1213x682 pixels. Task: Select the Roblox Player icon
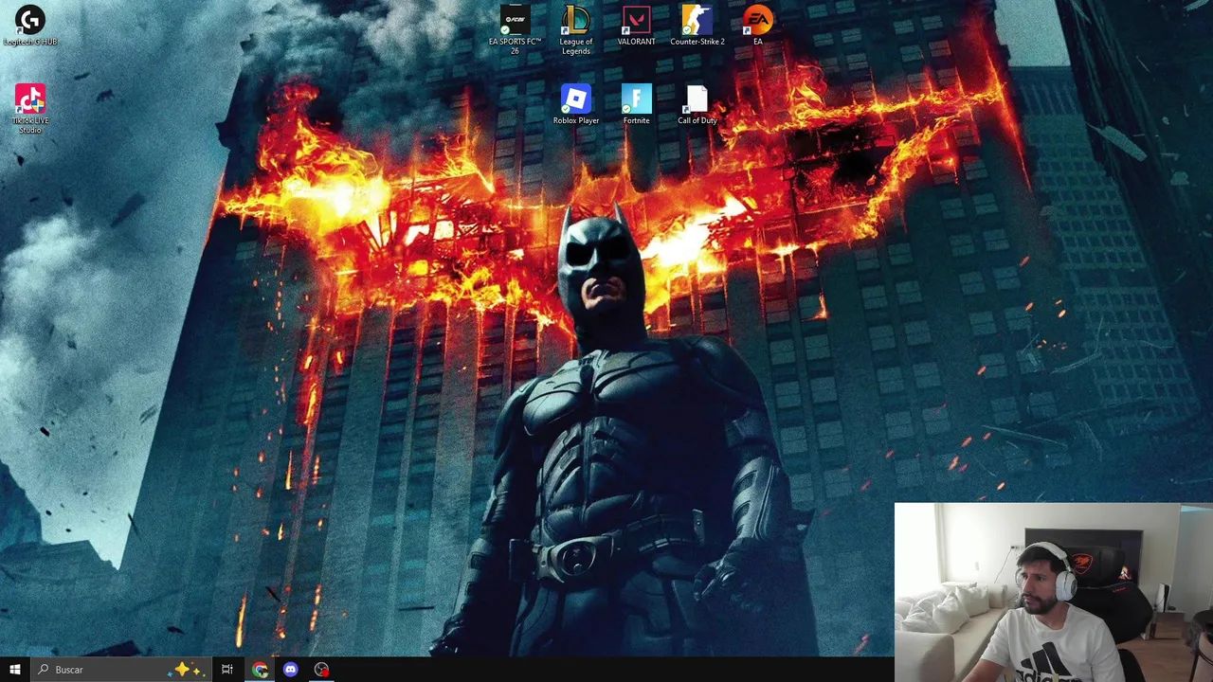coord(575,104)
